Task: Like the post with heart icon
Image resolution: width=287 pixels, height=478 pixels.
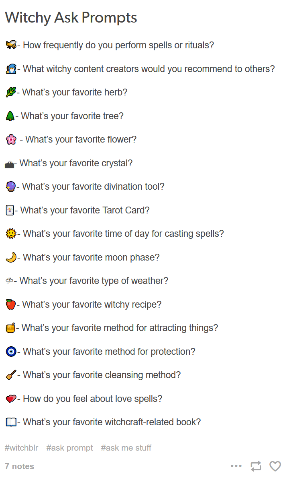Action: (x=275, y=466)
